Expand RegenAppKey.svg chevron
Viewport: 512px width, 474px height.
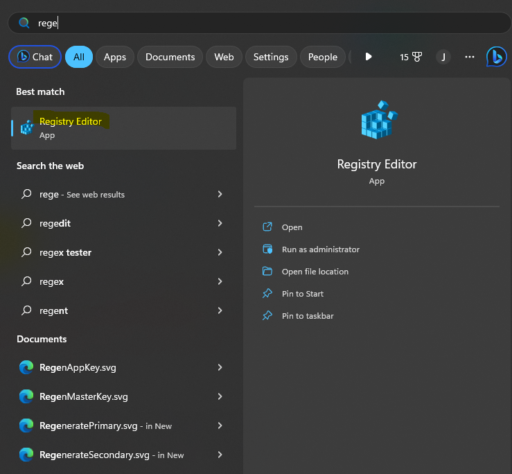(220, 367)
